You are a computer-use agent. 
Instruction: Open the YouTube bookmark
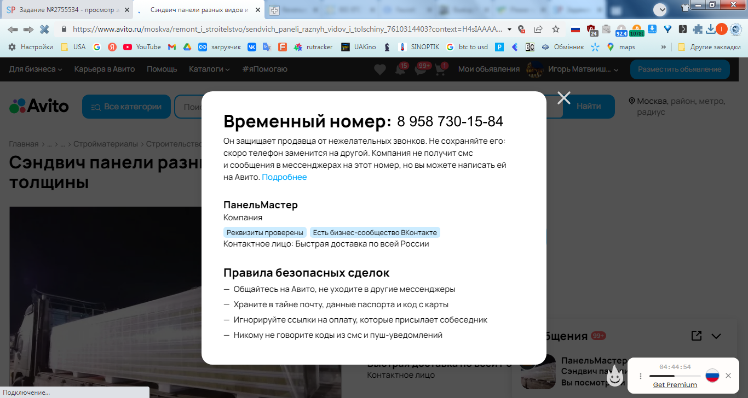coord(142,47)
